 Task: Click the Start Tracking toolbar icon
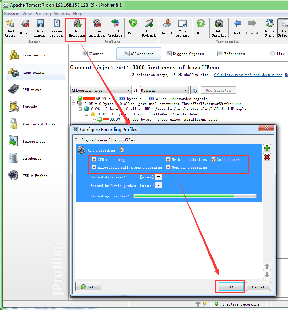115,28
